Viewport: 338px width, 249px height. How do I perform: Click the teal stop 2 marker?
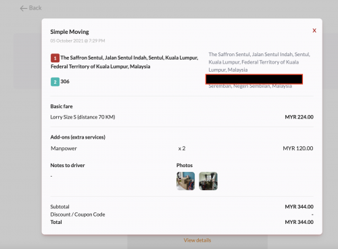coord(55,82)
